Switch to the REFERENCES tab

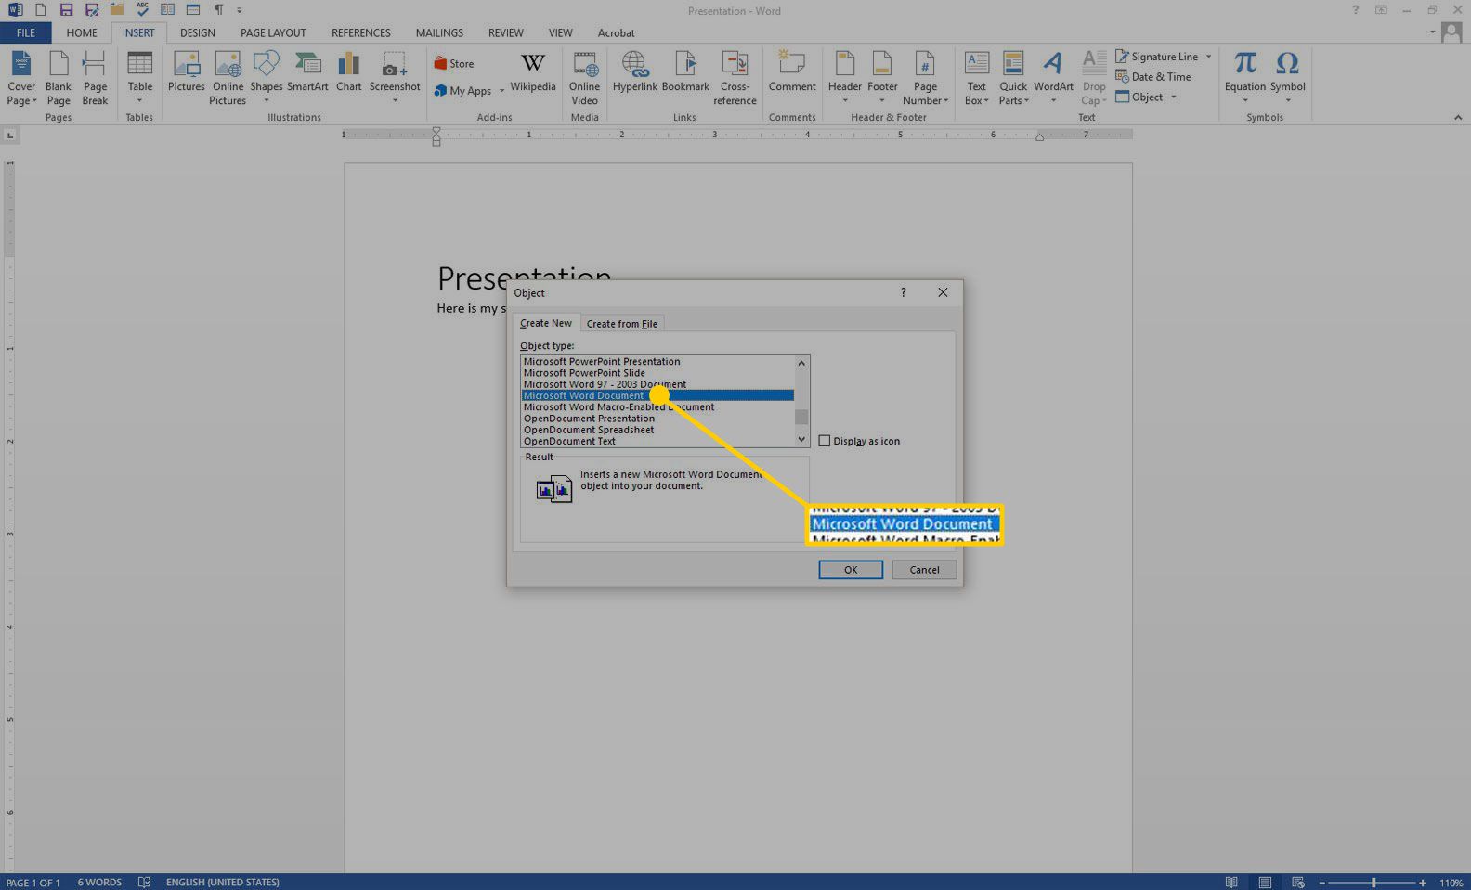tap(361, 32)
